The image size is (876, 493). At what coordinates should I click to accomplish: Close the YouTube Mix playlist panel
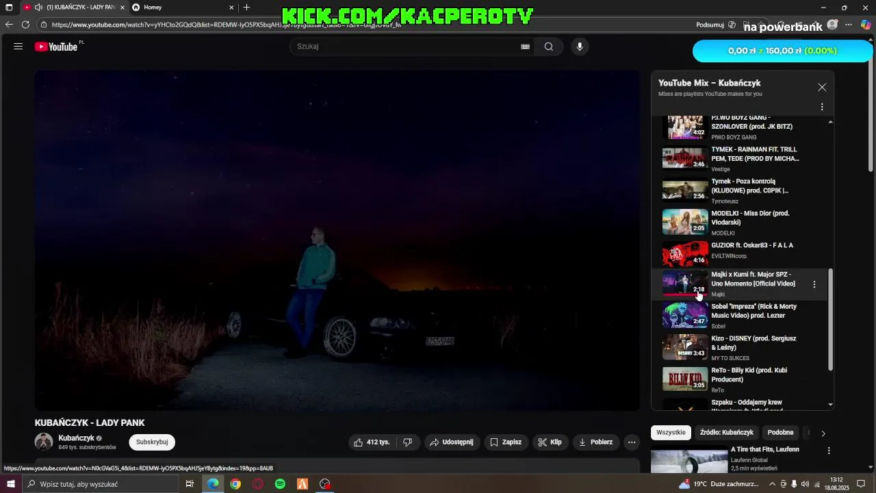point(822,87)
